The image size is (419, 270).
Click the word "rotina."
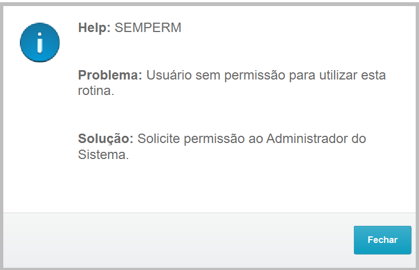pos(96,91)
